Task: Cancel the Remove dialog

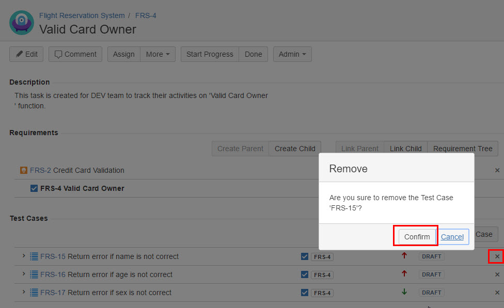Action: [452, 237]
